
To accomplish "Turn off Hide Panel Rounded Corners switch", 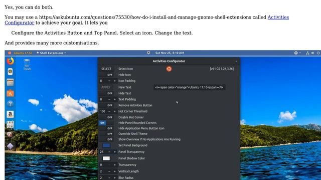I will tap(106, 123).
